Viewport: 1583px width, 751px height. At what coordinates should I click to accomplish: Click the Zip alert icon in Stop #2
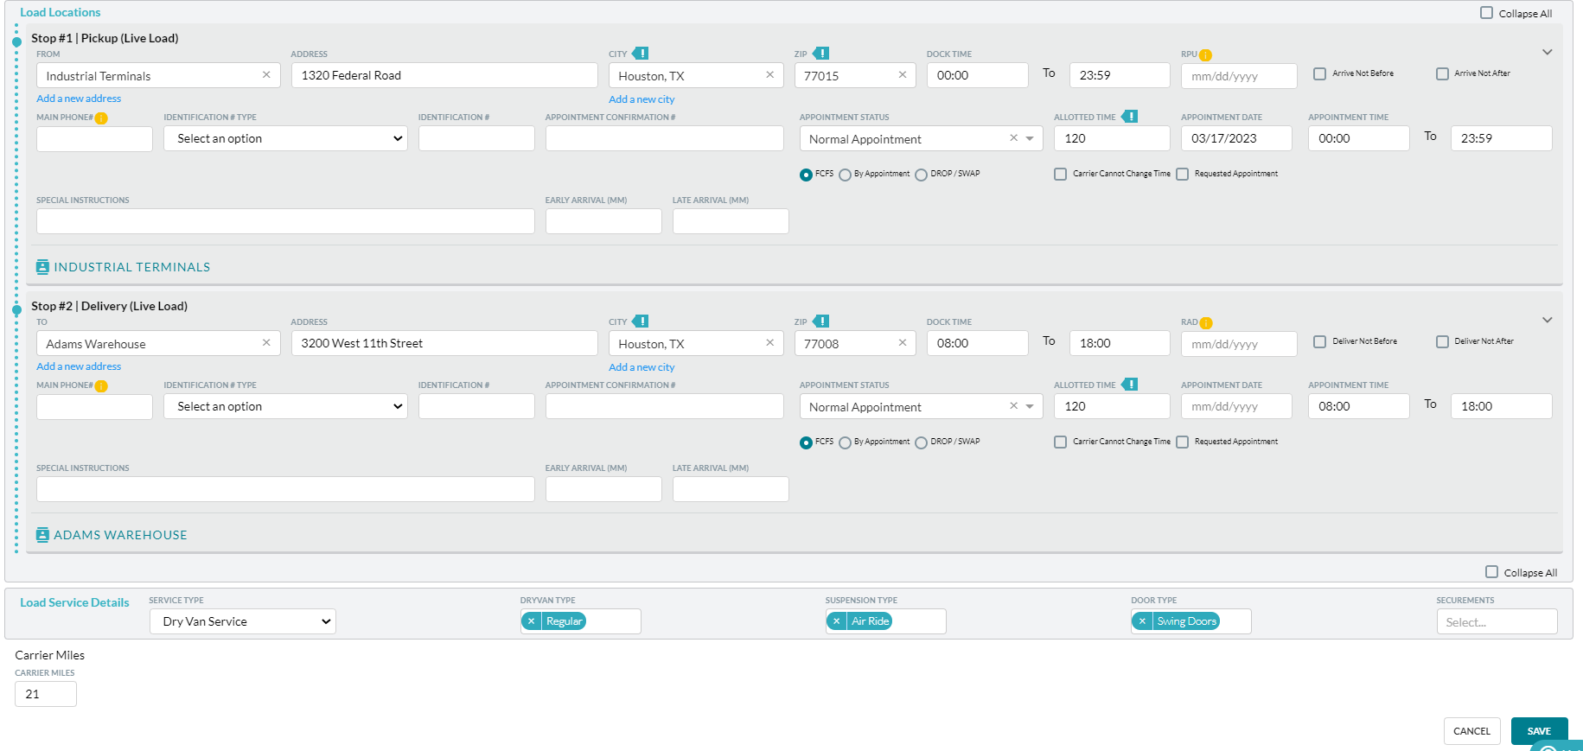point(821,321)
